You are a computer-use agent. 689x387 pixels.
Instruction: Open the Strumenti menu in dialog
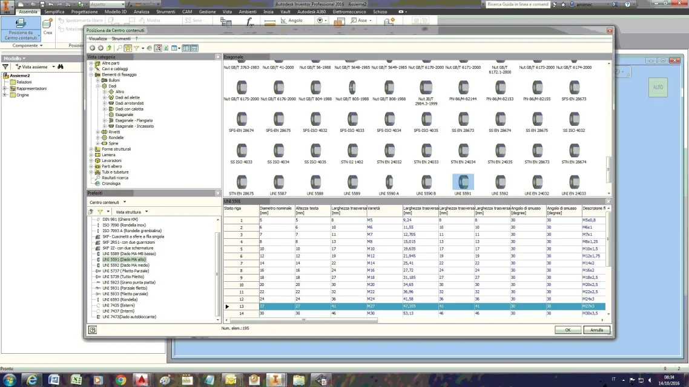[121, 39]
